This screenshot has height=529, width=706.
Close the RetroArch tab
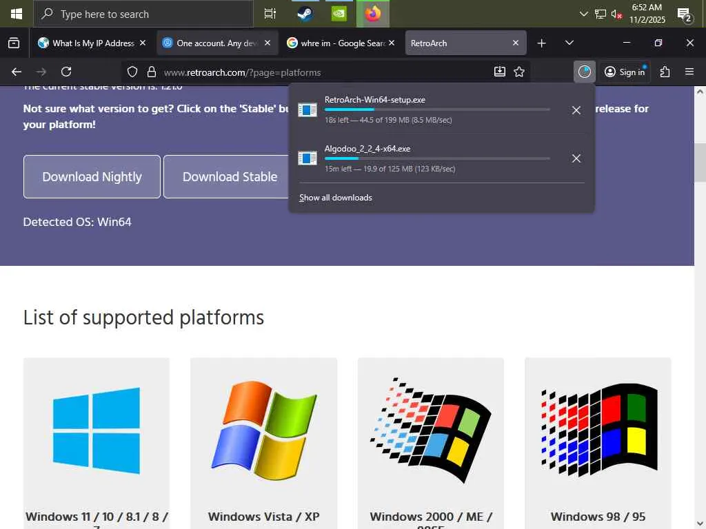tap(516, 43)
